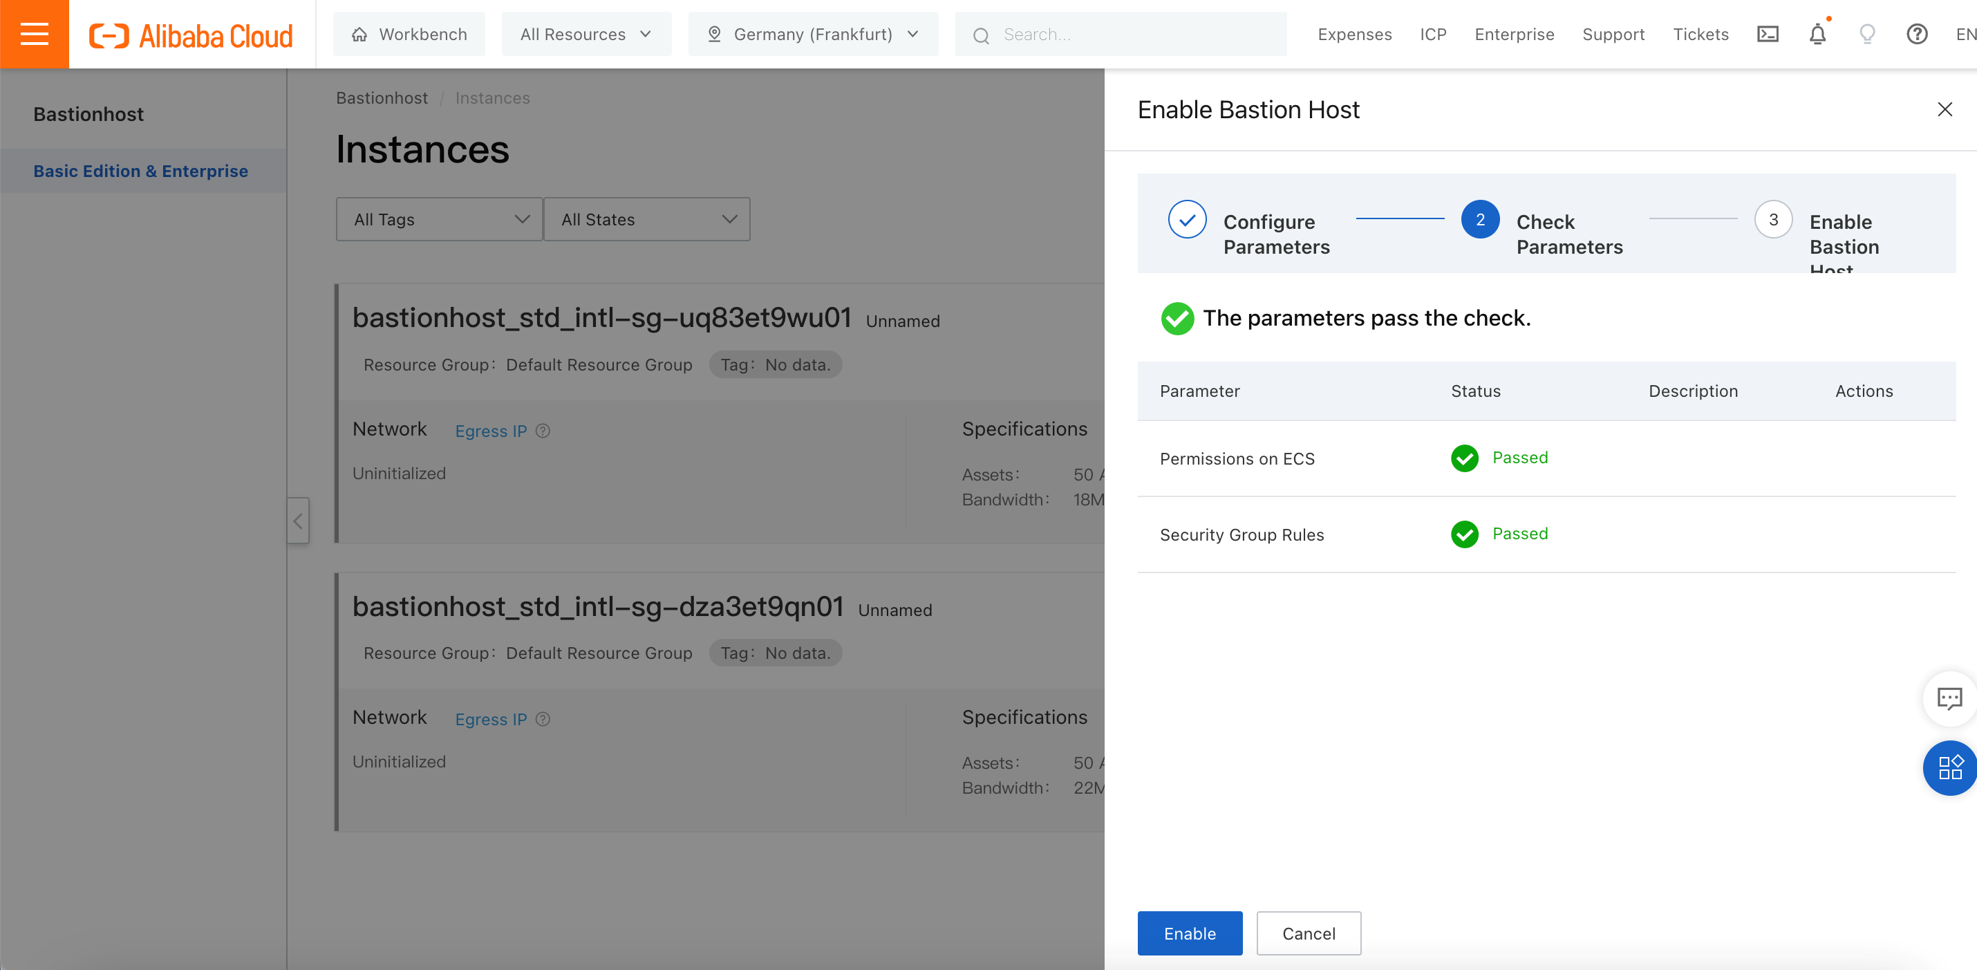
Task: Expand the All States filter
Action: click(647, 219)
